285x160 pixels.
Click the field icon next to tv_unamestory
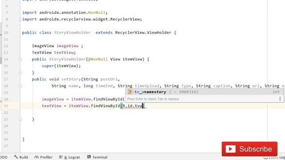coord(130,92)
